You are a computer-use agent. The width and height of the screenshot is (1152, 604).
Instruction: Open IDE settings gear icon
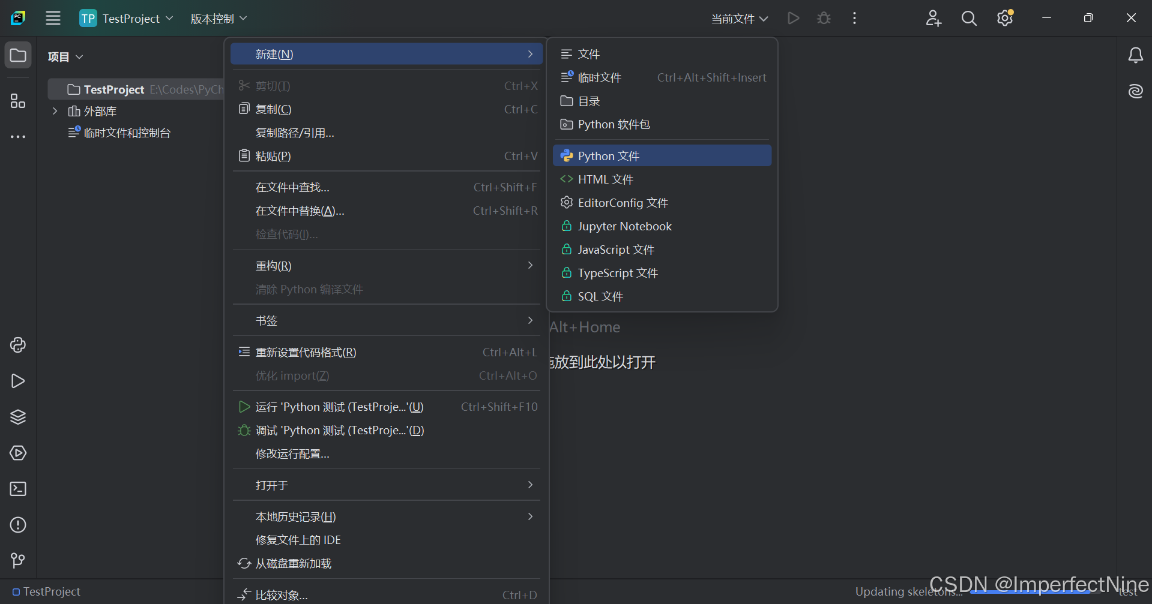[x=1005, y=18]
